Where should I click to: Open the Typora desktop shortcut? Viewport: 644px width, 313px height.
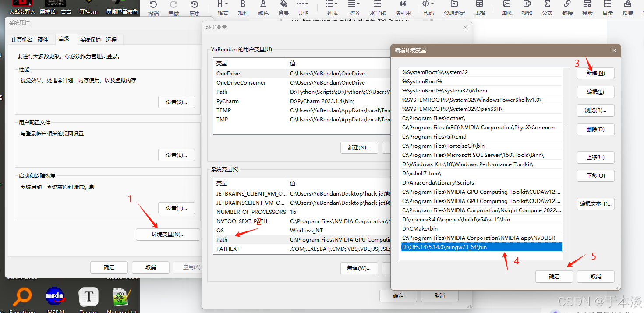point(88,299)
